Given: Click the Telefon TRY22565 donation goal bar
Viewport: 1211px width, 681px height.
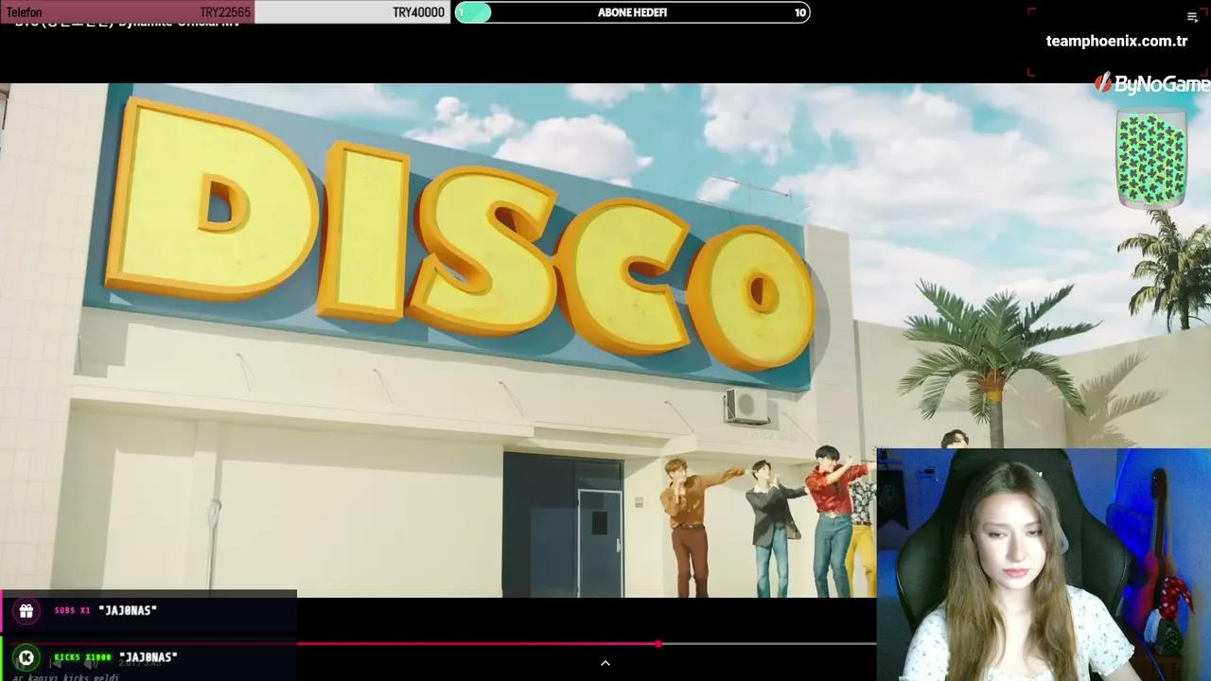Looking at the screenshot, I should (128, 12).
